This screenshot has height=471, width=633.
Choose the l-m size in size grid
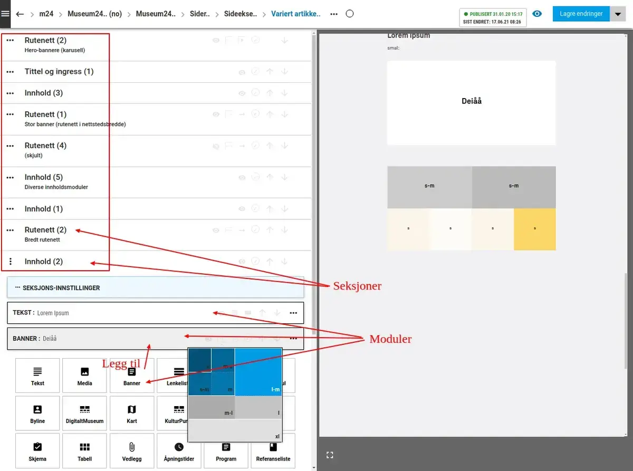[258, 372]
